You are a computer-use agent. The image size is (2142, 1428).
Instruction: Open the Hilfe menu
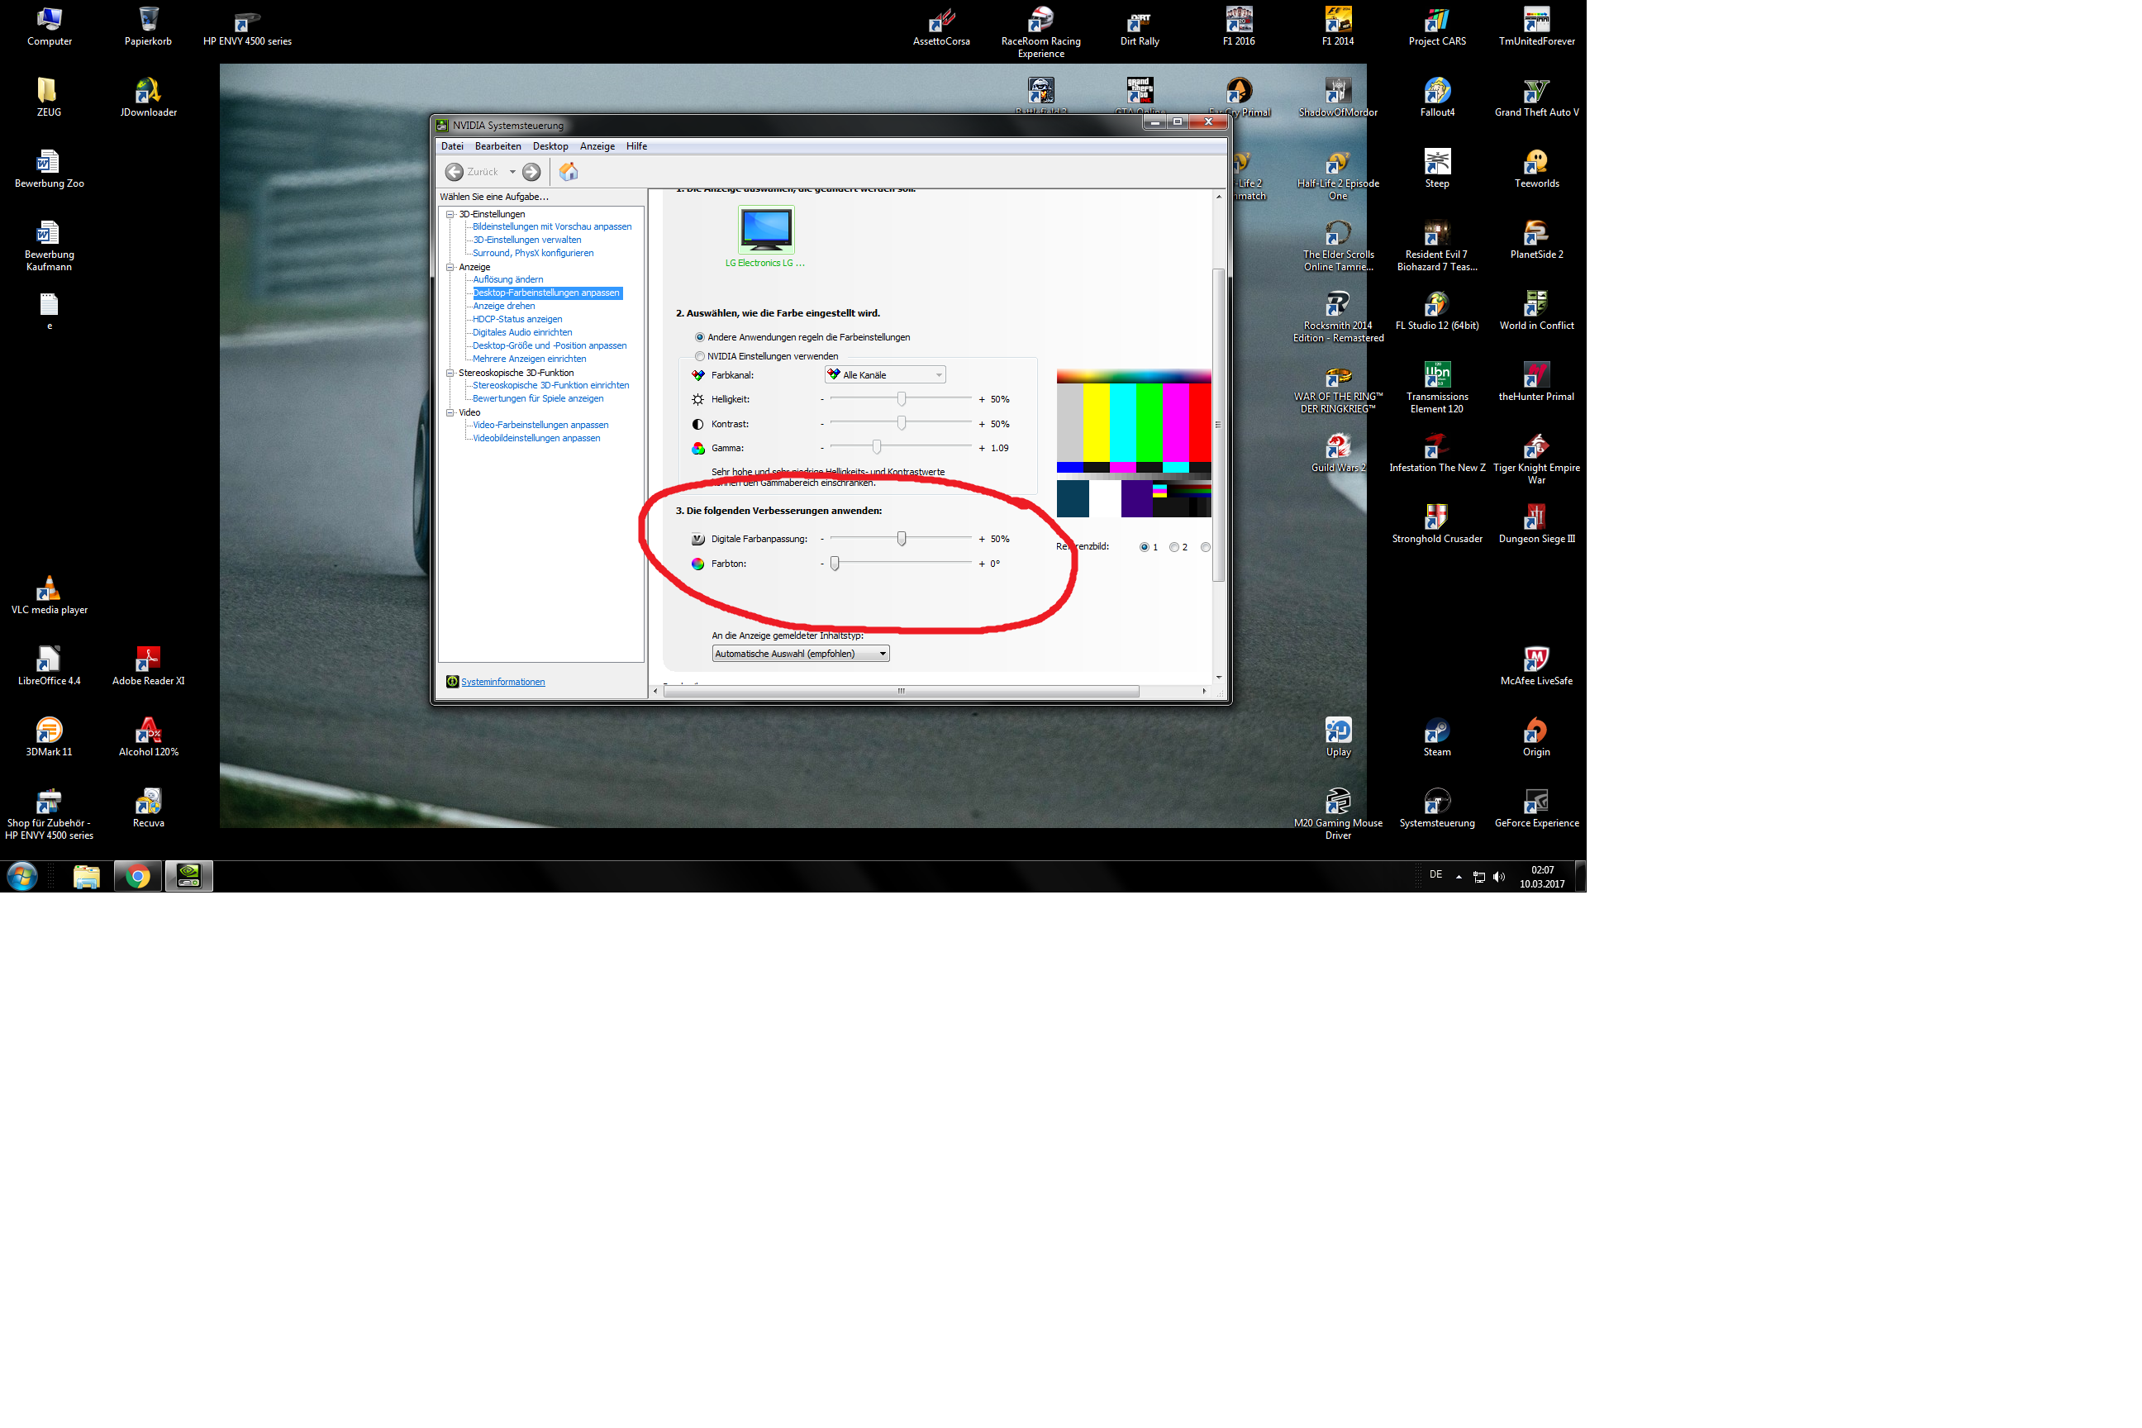pos(635,145)
